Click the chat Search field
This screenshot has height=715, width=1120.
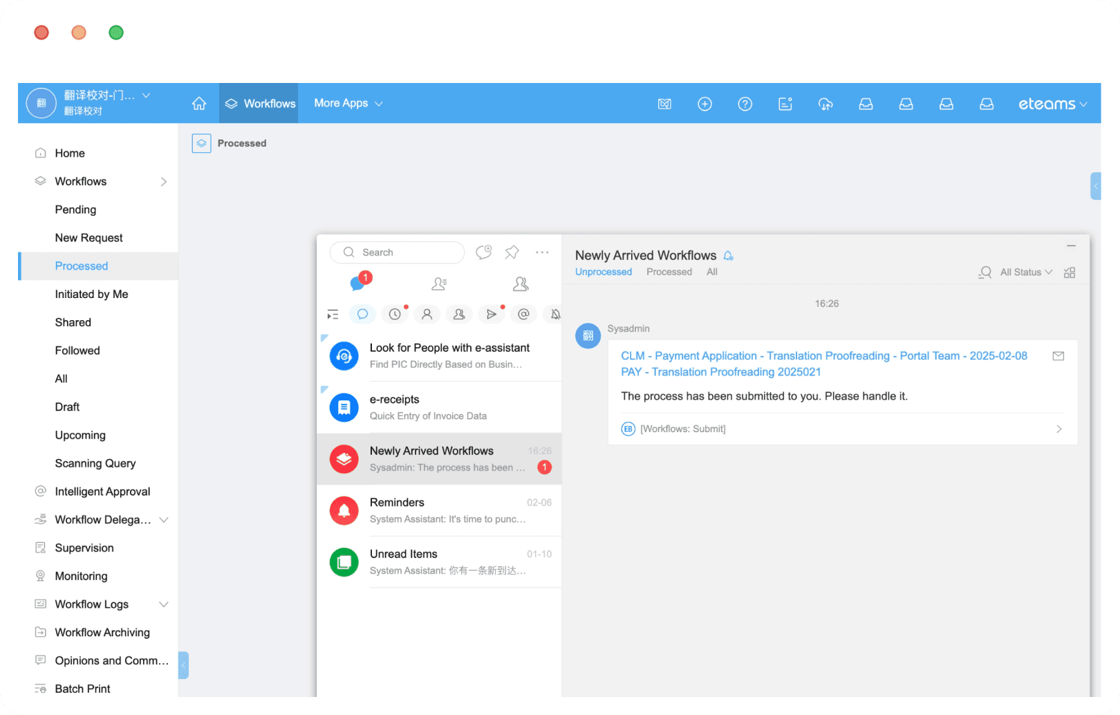(x=397, y=252)
